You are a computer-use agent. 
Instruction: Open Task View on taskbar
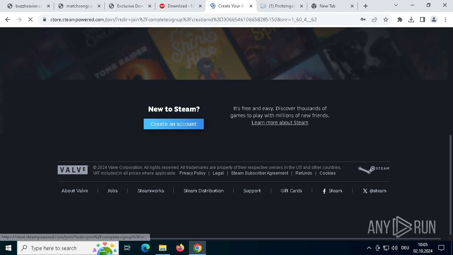tap(128, 248)
